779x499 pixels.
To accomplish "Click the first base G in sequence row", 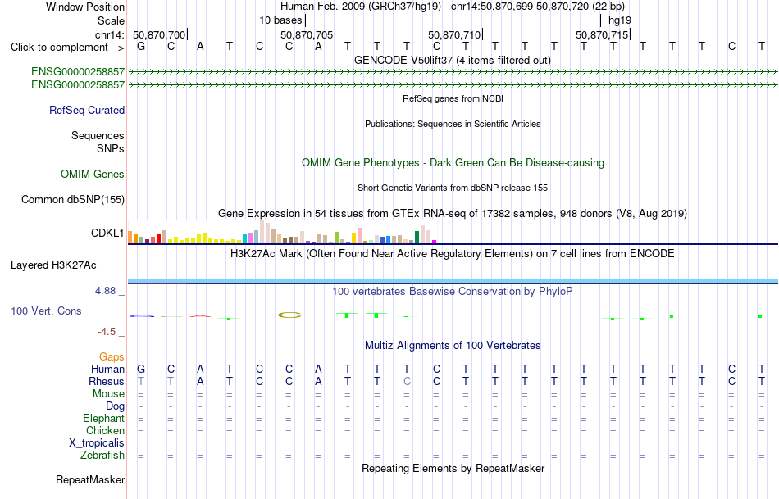I will [141, 47].
